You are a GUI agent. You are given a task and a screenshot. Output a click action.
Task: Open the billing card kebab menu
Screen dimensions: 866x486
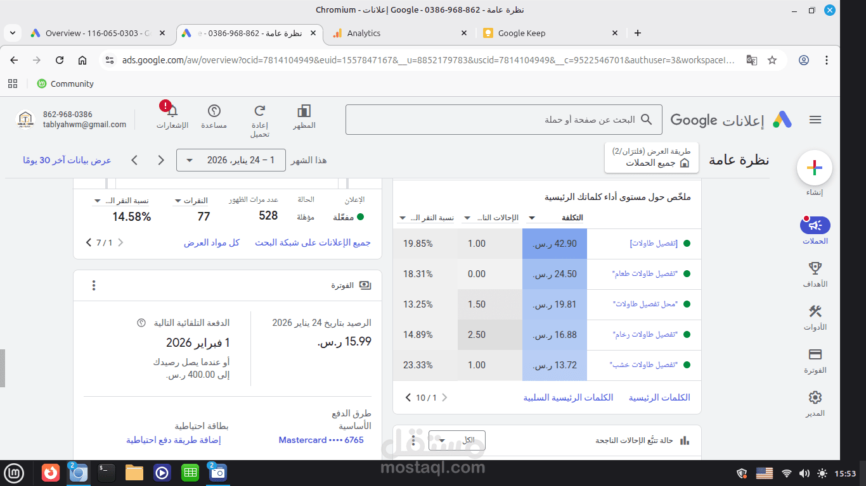[x=93, y=285]
